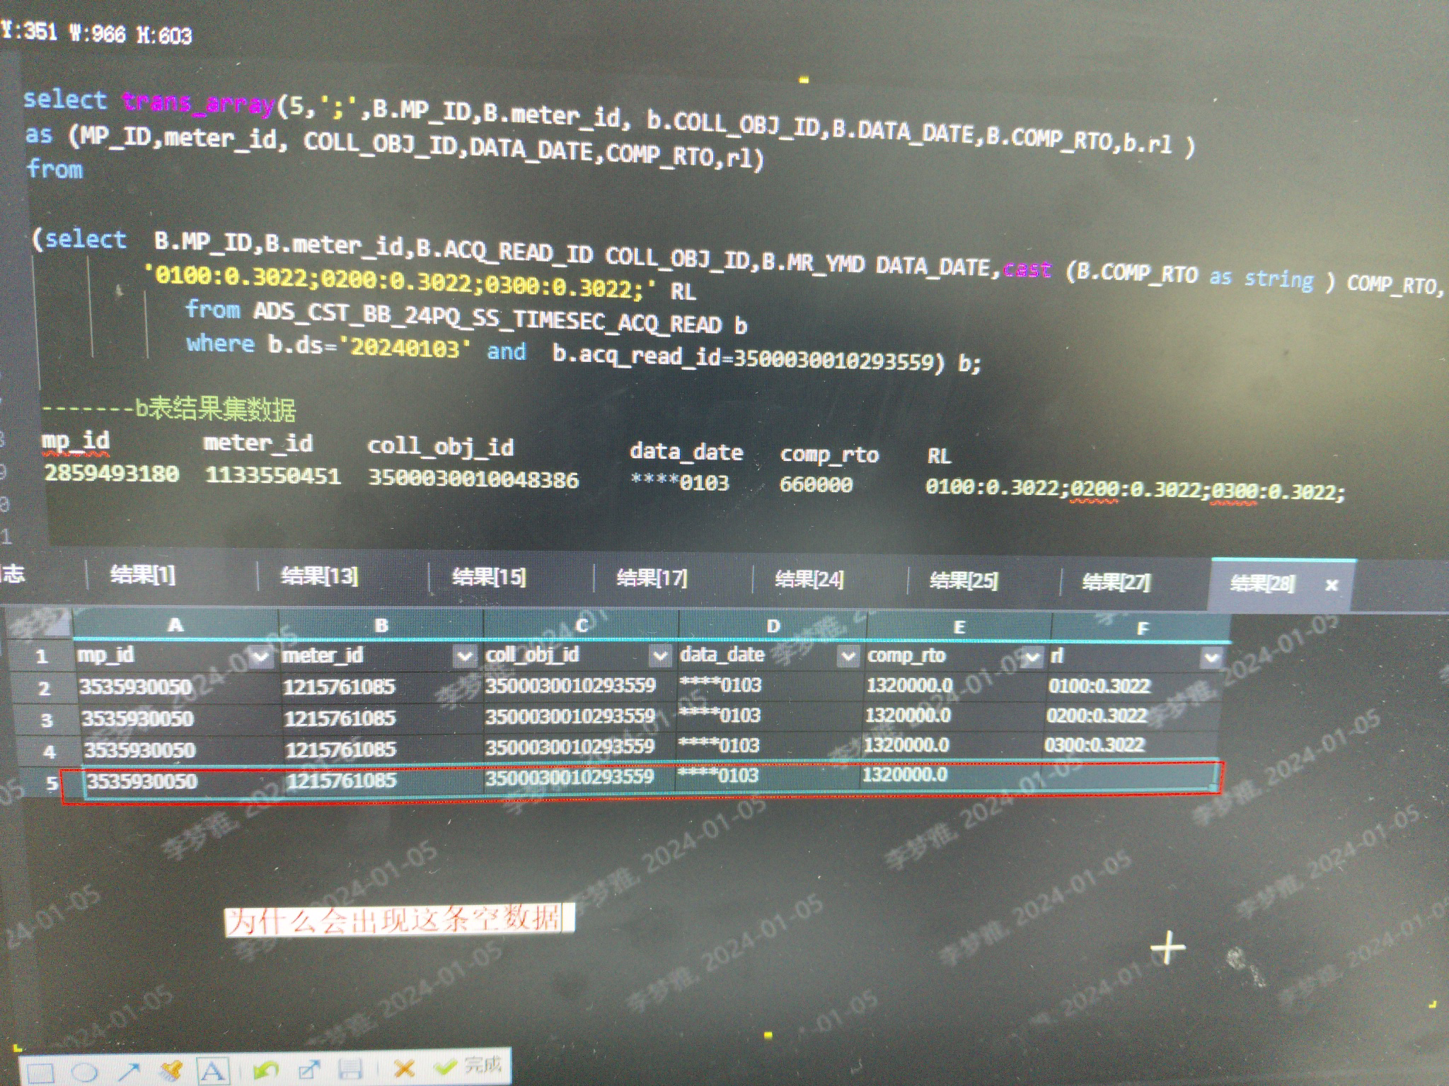Select row header 3

coord(46,720)
